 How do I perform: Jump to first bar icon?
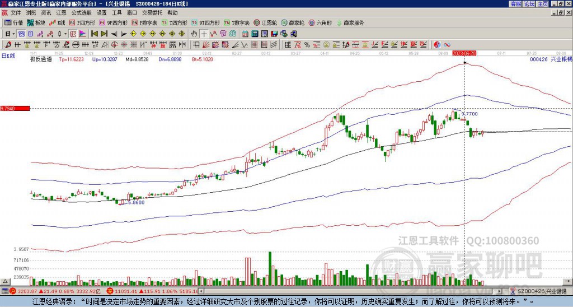pos(94,34)
